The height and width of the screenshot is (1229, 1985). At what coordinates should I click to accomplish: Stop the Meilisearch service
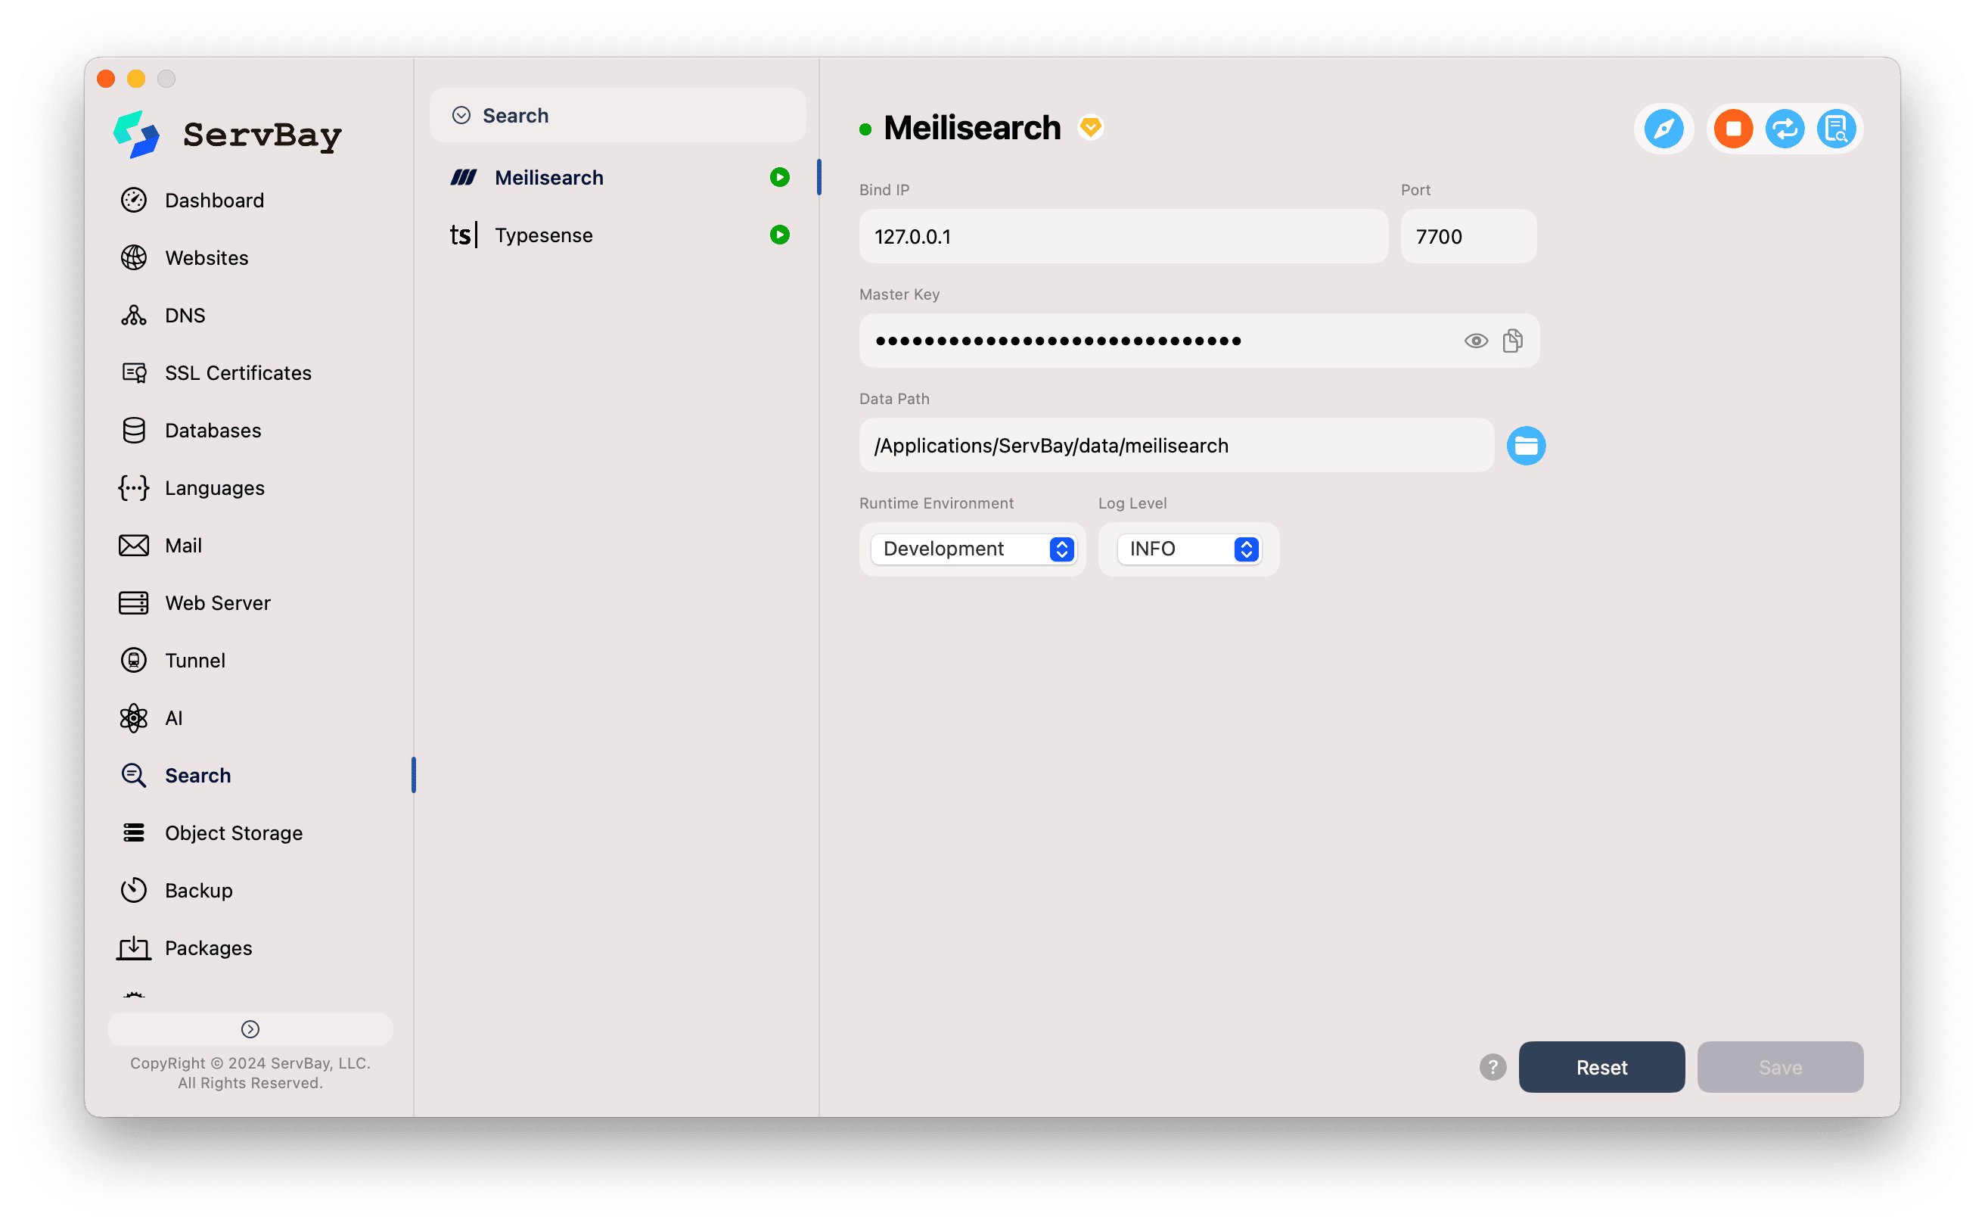coord(1734,129)
